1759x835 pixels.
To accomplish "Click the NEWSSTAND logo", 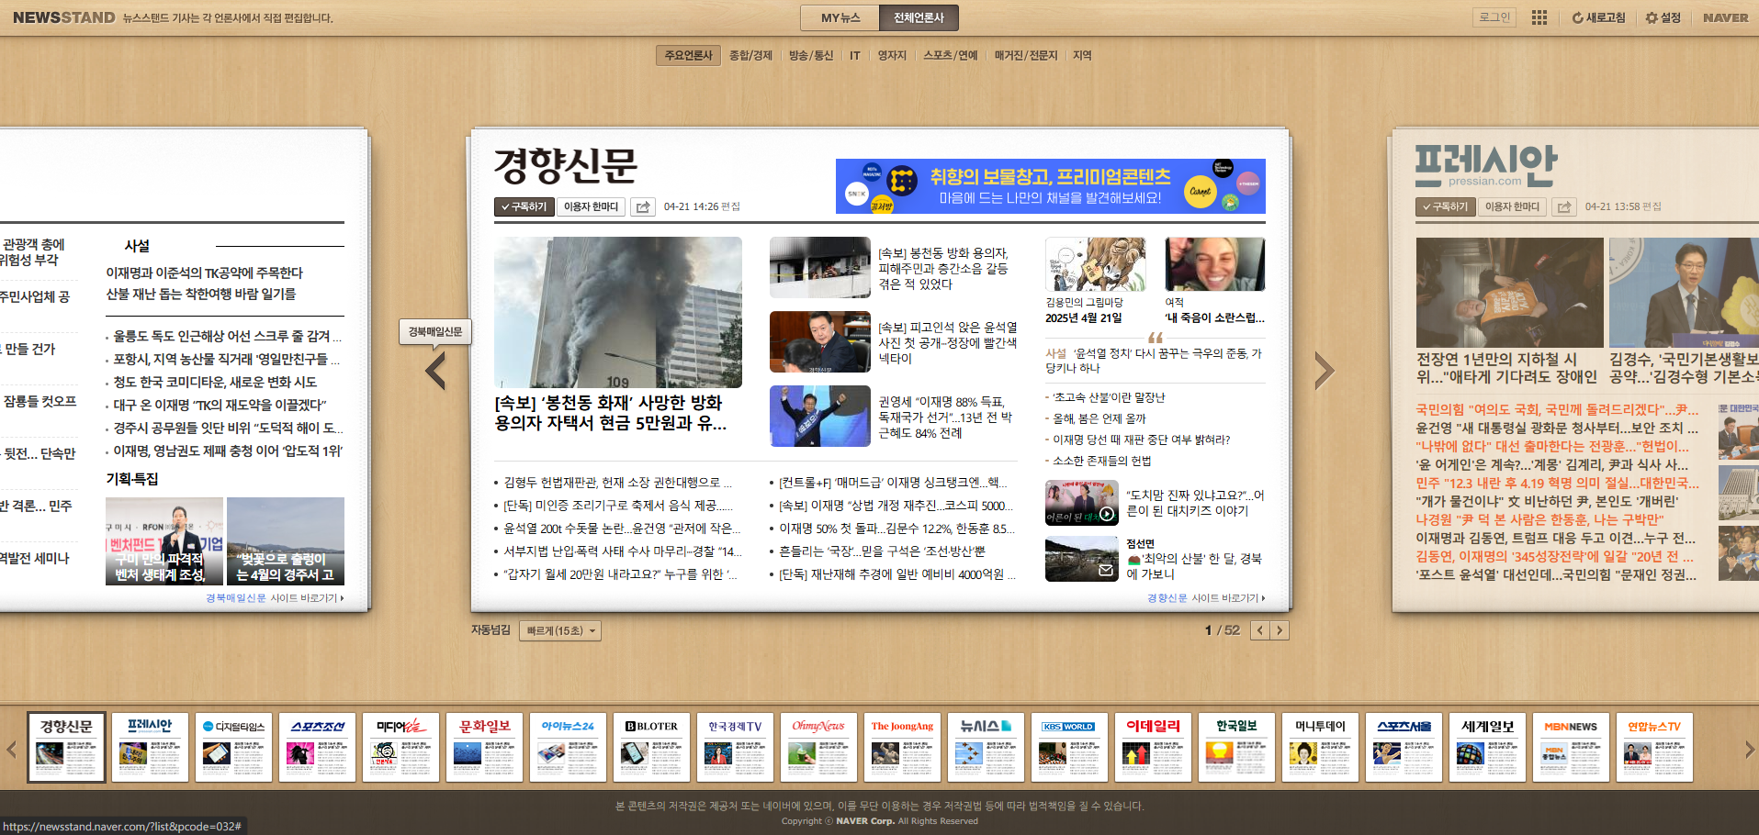I will tap(64, 17).
